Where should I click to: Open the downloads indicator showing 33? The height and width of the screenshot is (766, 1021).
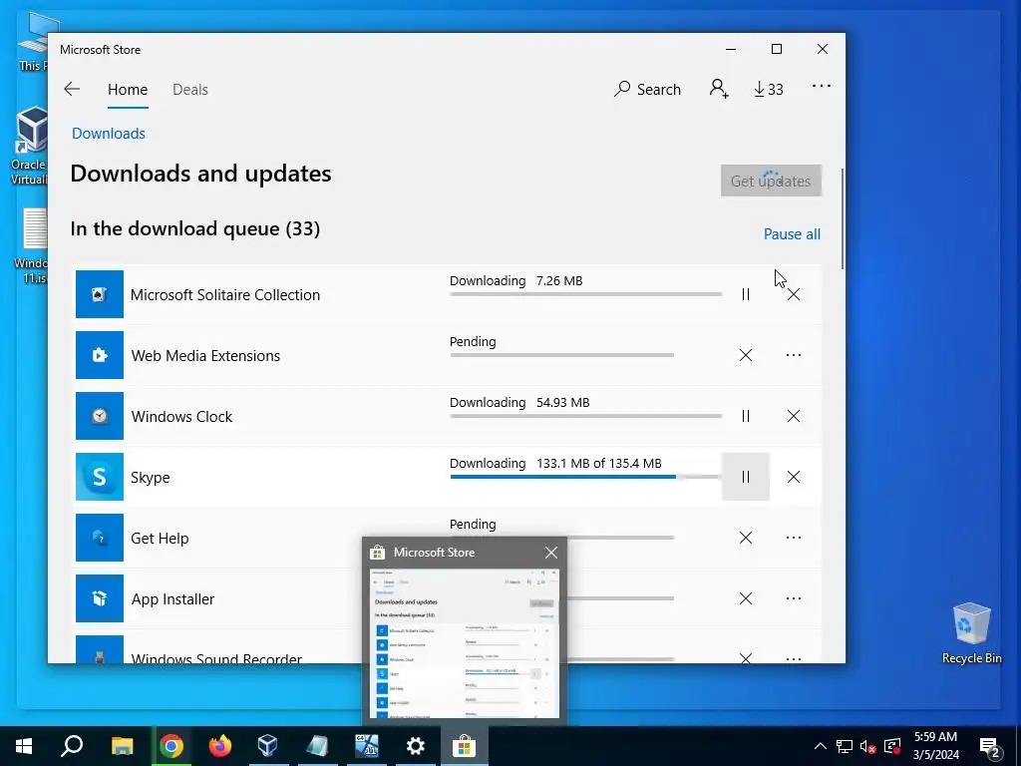(x=769, y=89)
